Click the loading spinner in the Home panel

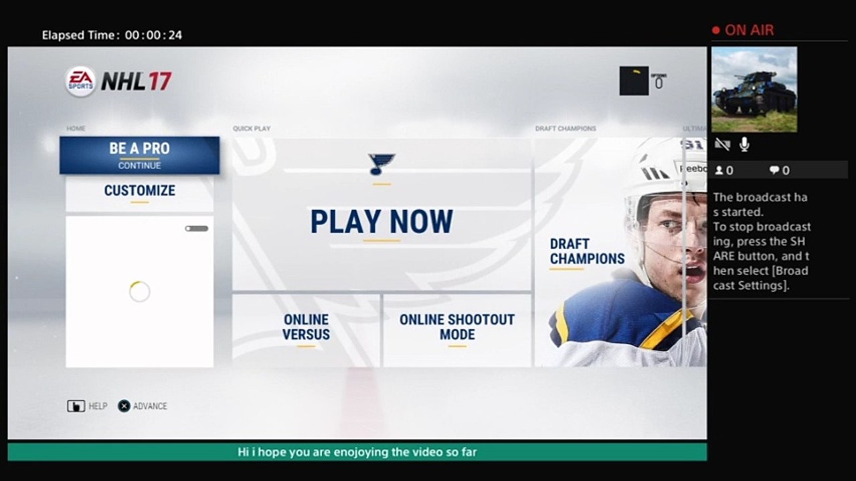click(x=139, y=291)
